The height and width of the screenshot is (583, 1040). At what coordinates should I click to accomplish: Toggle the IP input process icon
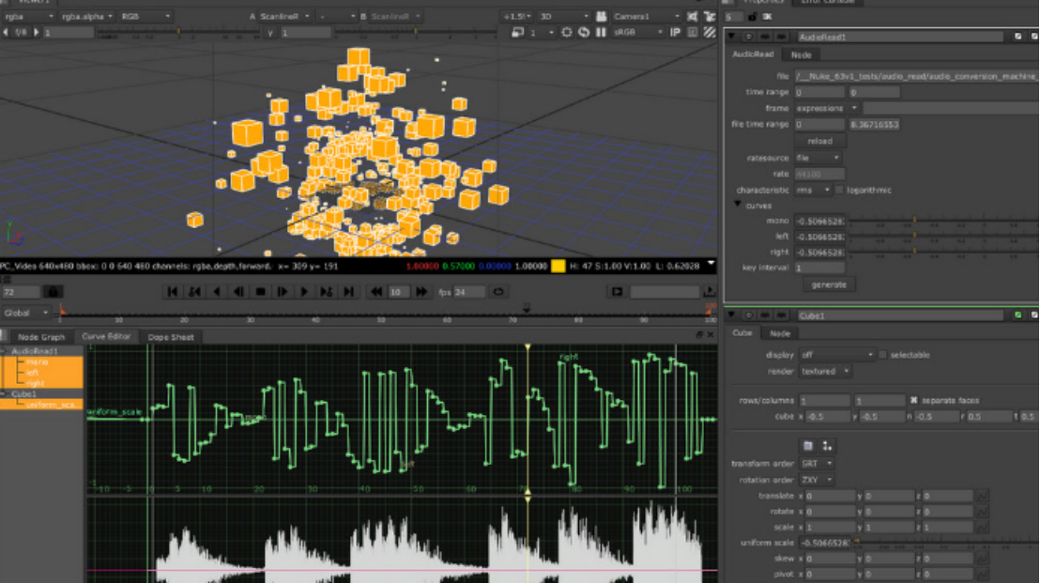(674, 32)
